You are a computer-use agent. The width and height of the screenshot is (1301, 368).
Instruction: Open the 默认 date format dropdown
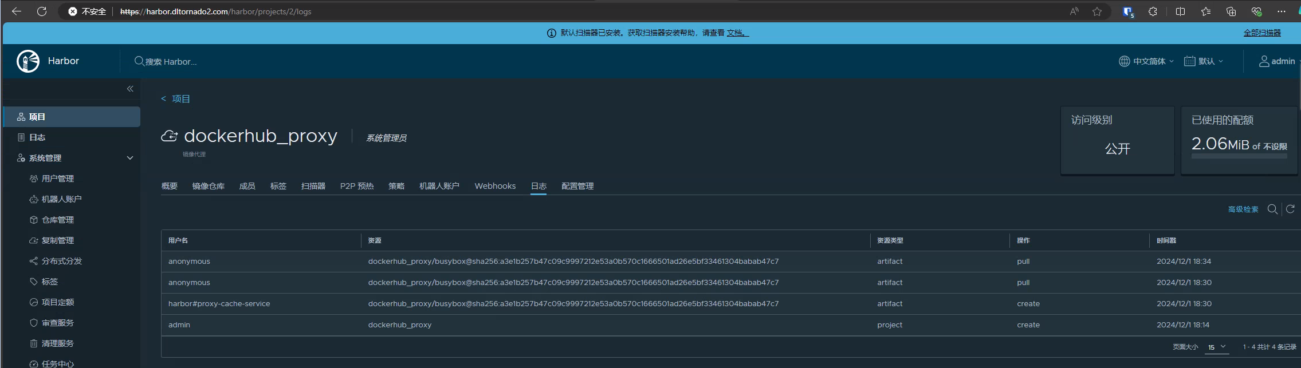(1204, 61)
